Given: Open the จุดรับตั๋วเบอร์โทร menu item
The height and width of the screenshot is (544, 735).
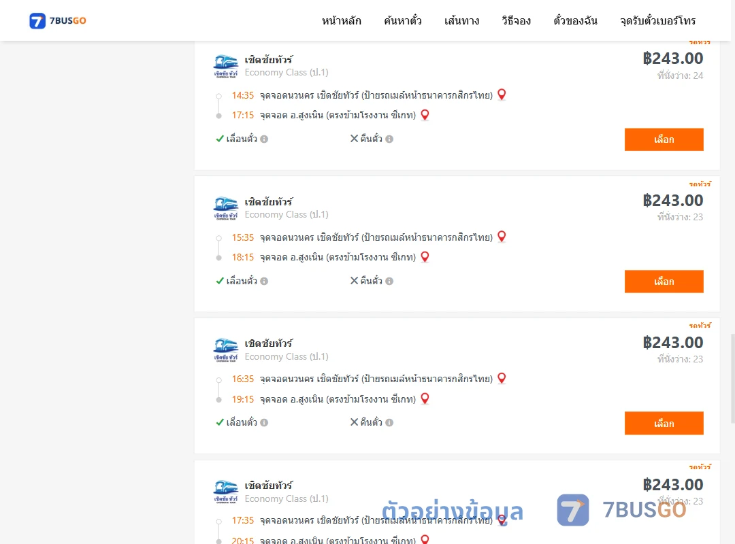Looking at the screenshot, I should 657,20.
